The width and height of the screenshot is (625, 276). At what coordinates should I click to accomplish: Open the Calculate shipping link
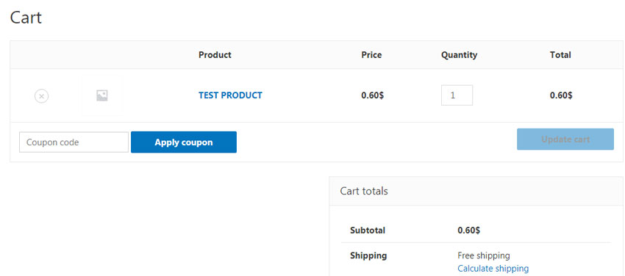point(493,269)
